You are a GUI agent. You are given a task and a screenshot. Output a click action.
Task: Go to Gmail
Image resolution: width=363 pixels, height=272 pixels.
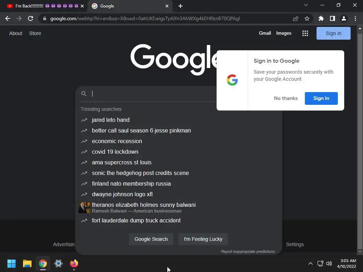click(x=265, y=33)
